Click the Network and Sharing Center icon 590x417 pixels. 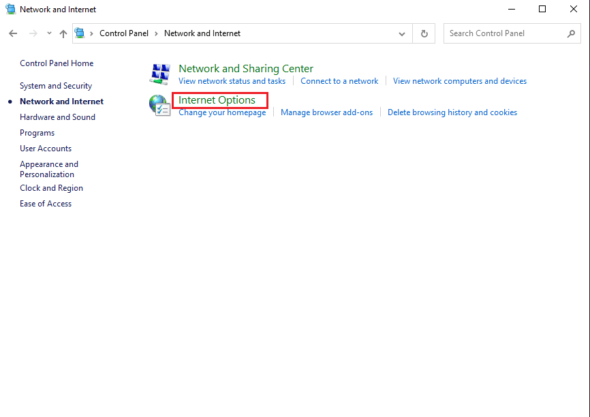pos(160,74)
